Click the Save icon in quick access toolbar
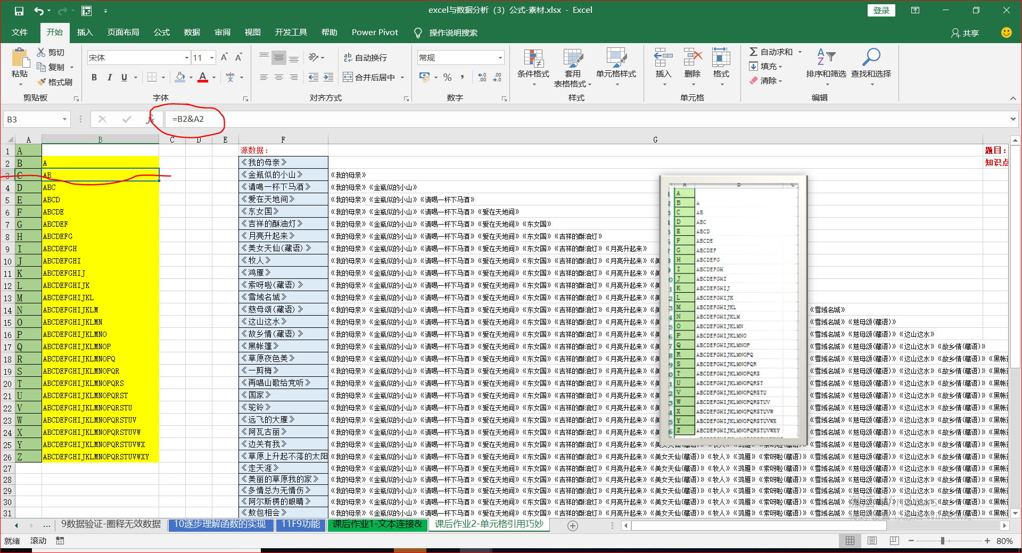Image resolution: width=1022 pixels, height=553 pixels. click(19, 11)
